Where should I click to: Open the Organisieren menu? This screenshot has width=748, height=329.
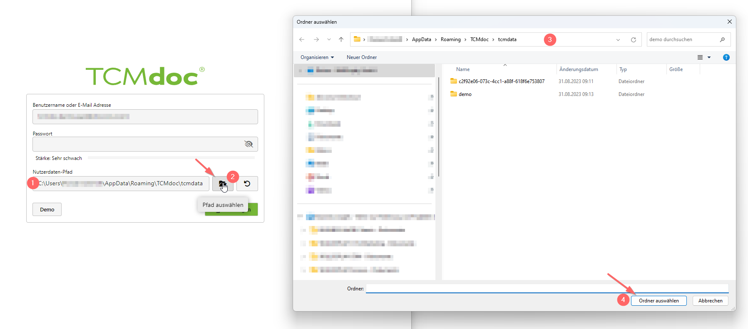[317, 57]
